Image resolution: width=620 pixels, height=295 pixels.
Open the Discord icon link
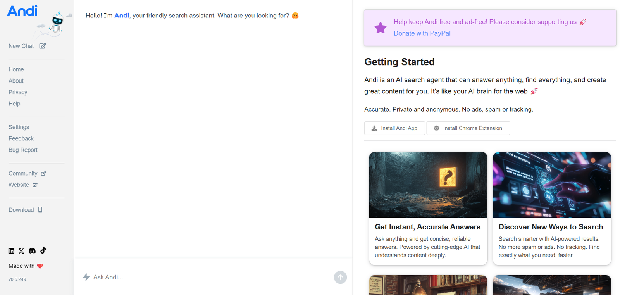point(32,251)
